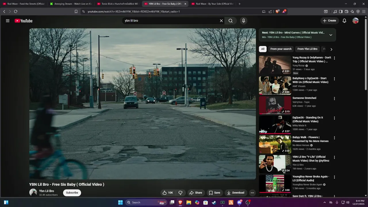Select the From your search chip
The width and height of the screenshot is (368, 207).
pyautogui.click(x=281, y=49)
